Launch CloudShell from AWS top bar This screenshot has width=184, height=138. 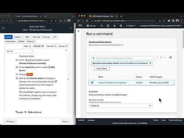point(108,26)
